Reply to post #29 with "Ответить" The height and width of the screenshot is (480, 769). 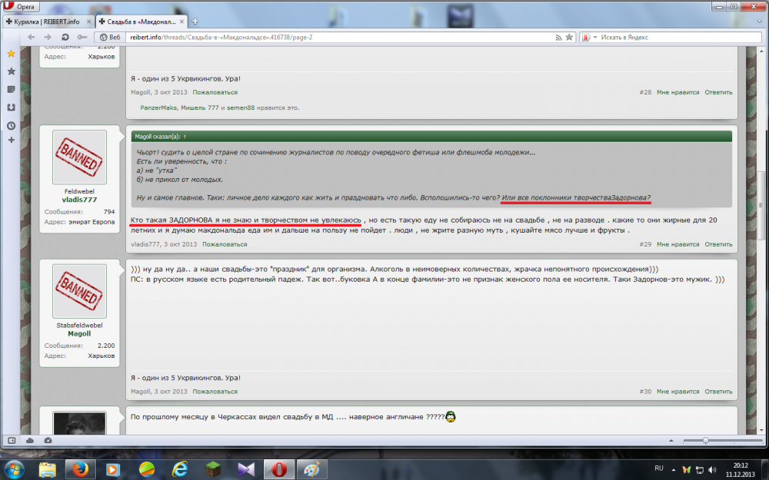(x=718, y=244)
